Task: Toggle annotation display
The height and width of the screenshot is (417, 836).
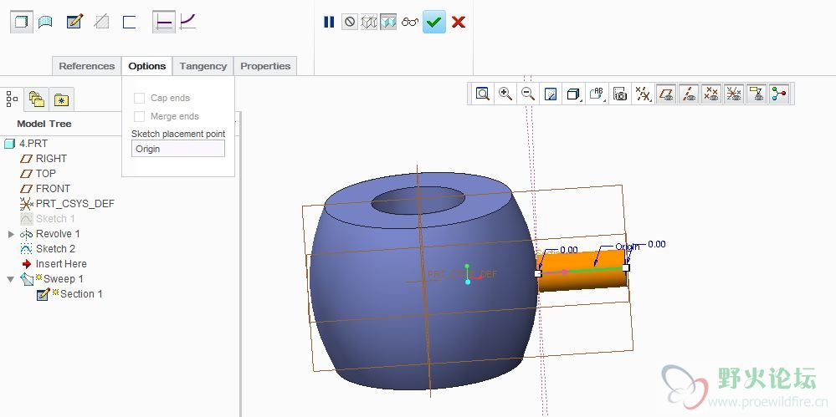Action: click(x=757, y=94)
